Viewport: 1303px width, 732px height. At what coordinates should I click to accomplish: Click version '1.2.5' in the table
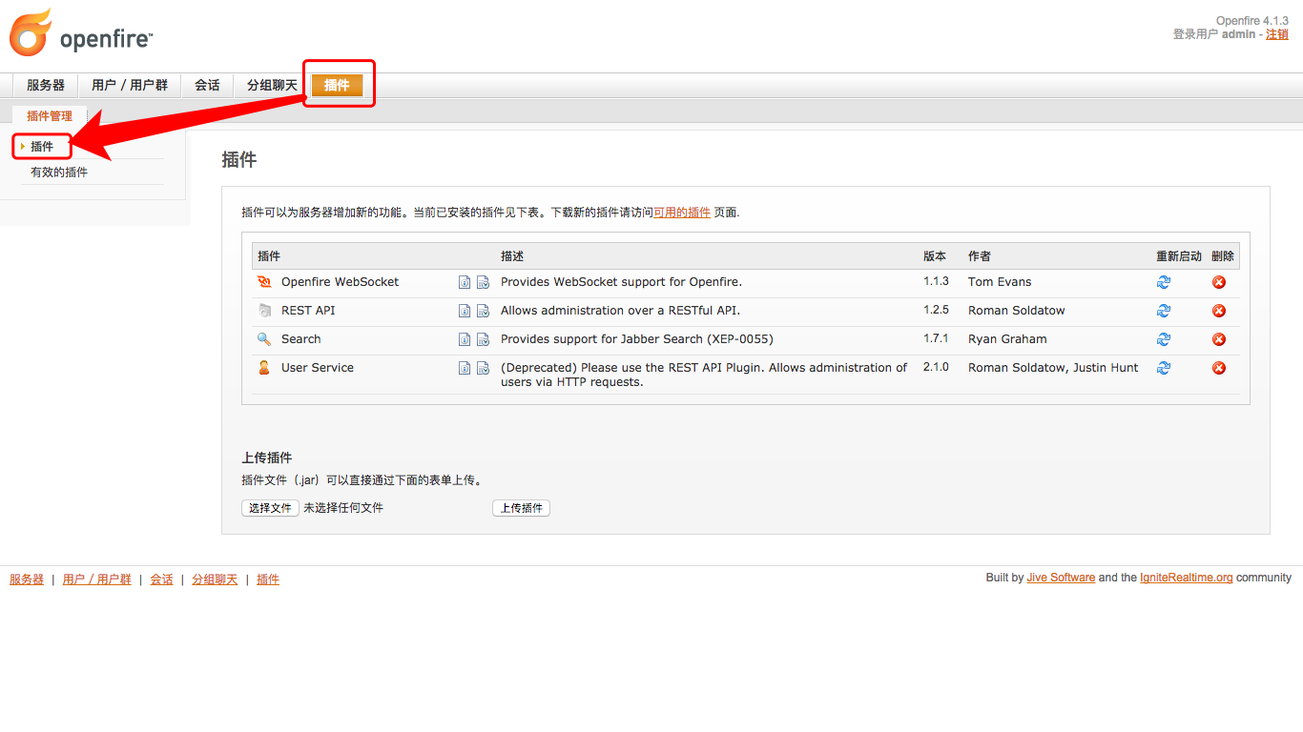[936, 311]
